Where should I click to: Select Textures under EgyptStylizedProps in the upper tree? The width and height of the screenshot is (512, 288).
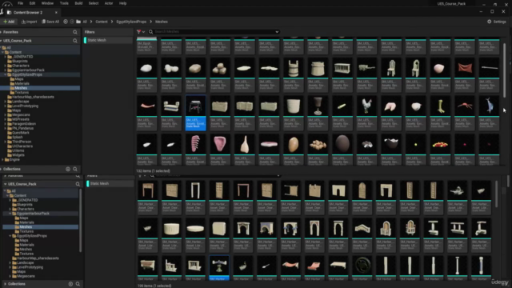pos(22,93)
